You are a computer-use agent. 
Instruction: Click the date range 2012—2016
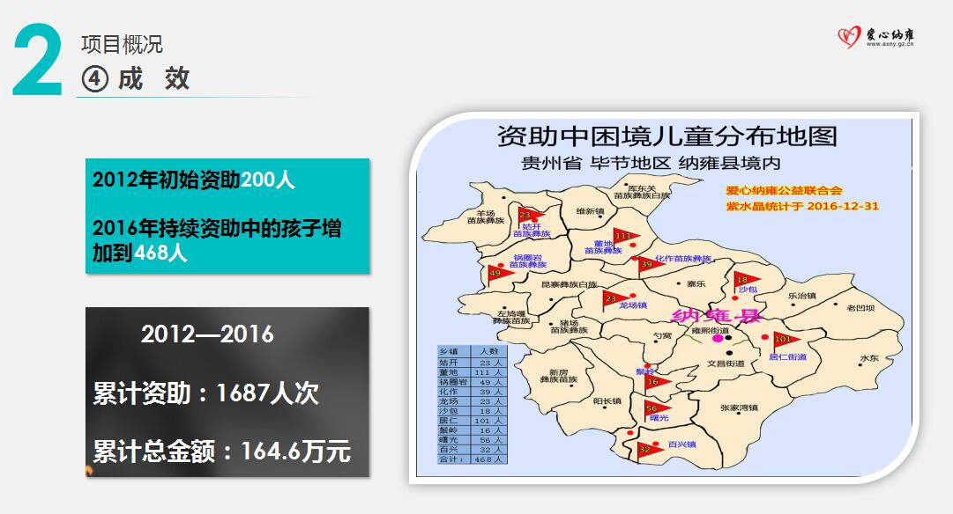click(x=207, y=334)
